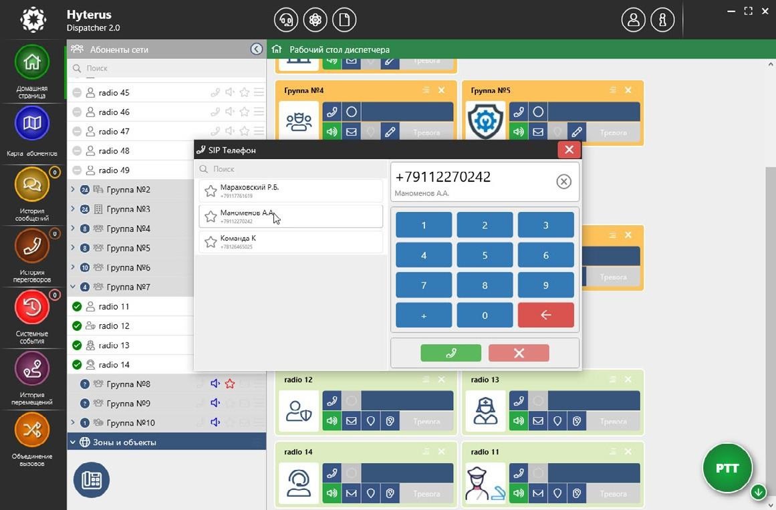Collapse the Абоненты сети panel with the arrow
The height and width of the screenshot is (510, 776).
click(x=257, y=49)
